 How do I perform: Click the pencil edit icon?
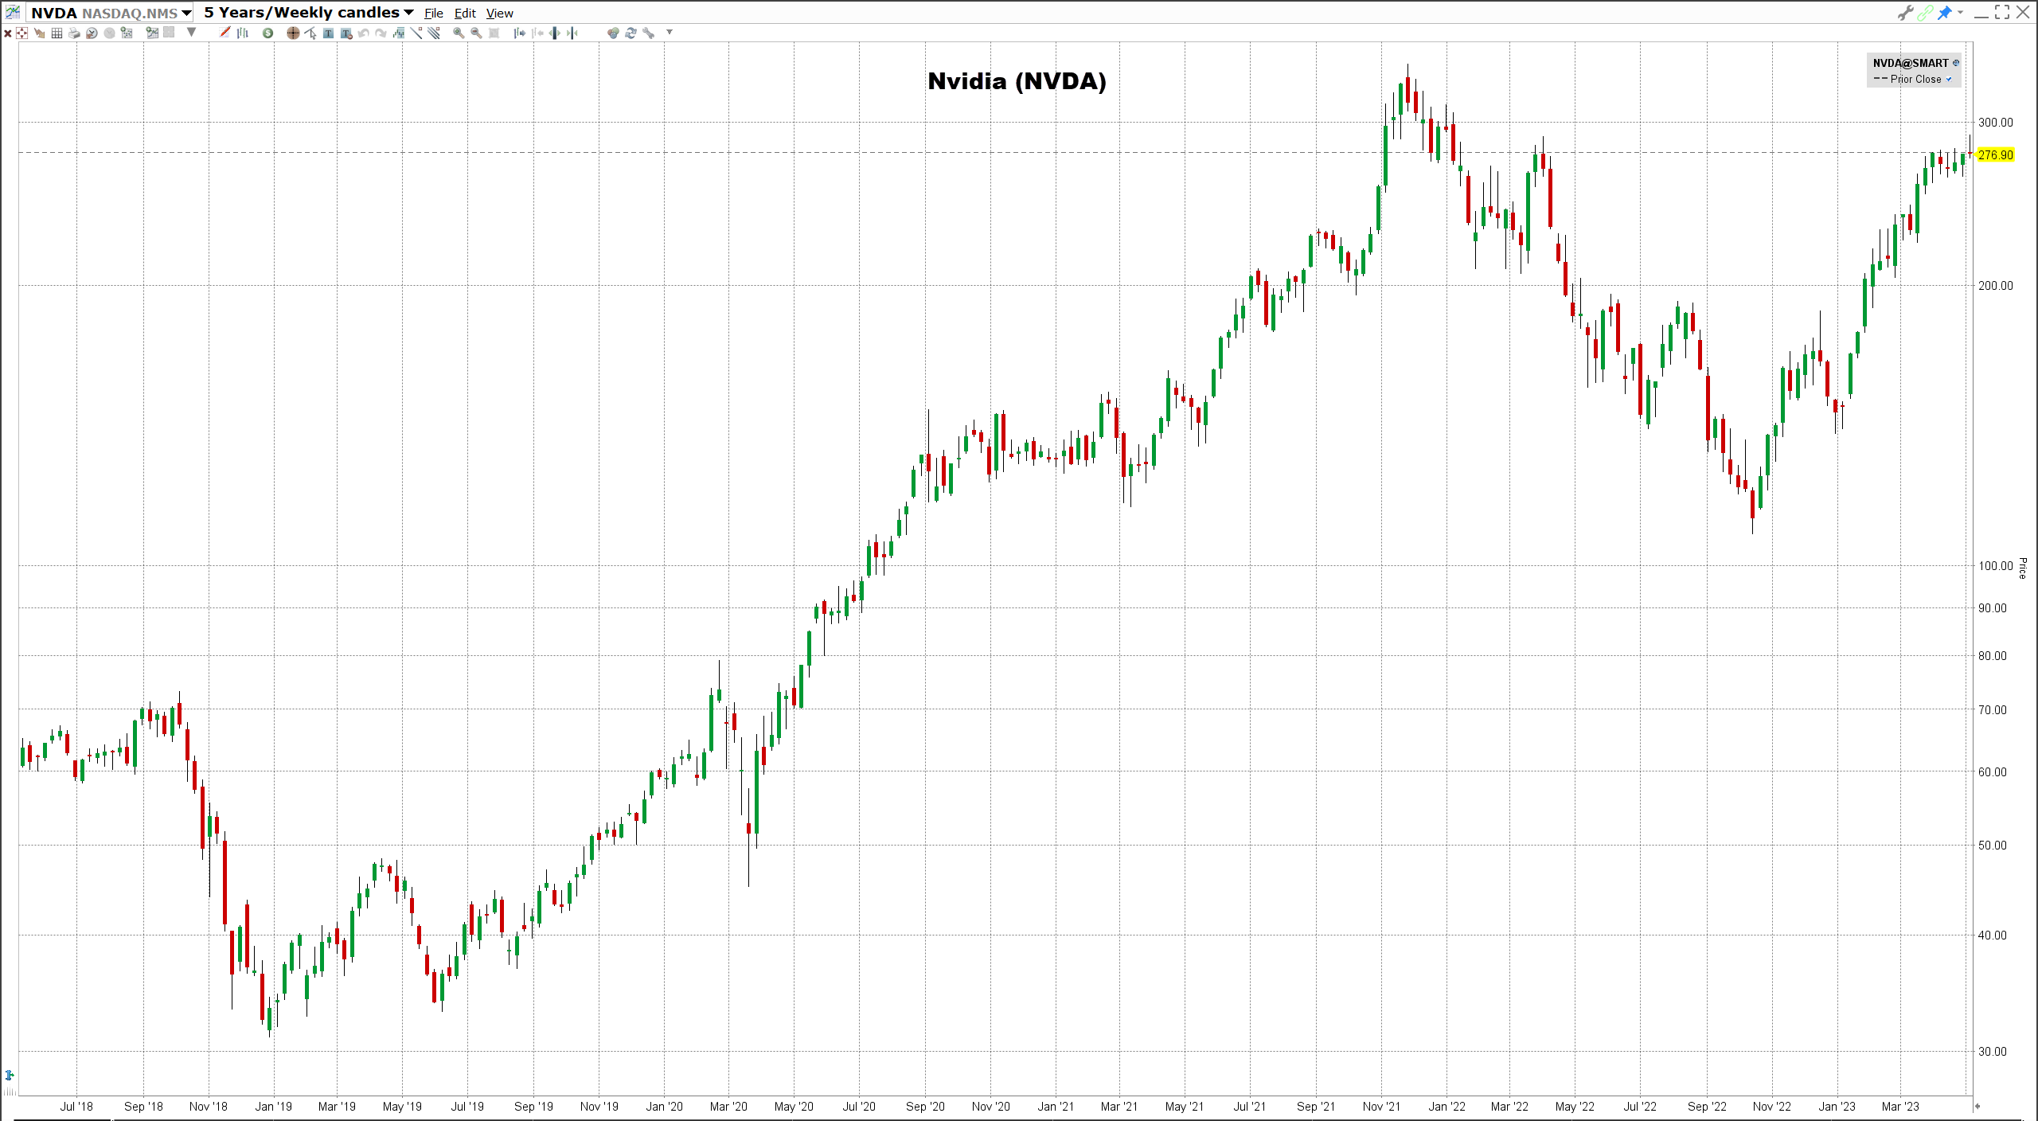(x=224, y=33)
